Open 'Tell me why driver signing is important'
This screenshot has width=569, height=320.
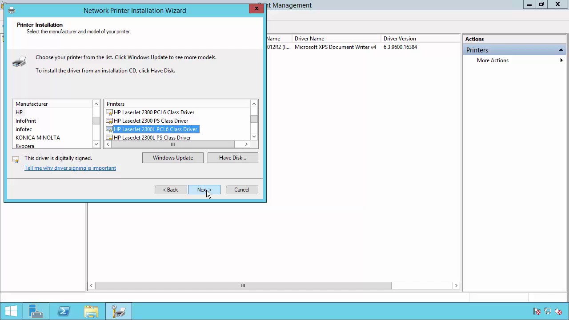tap(70, 168)
